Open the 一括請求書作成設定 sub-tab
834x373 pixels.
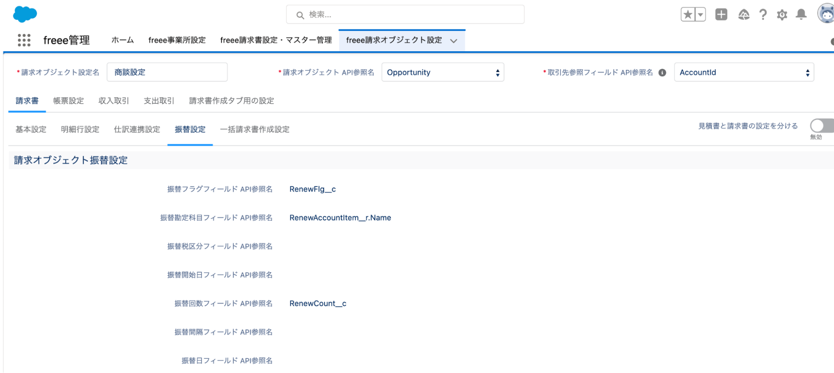[254, 129]
